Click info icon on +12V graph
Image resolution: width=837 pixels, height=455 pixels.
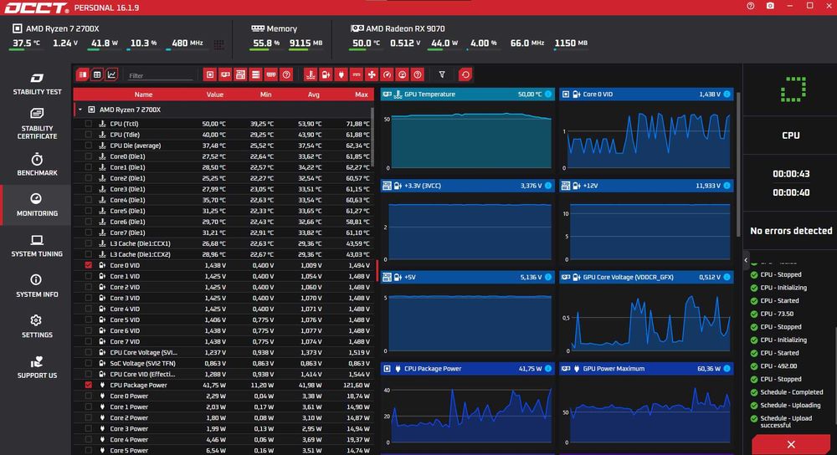[x=727, y=186]
